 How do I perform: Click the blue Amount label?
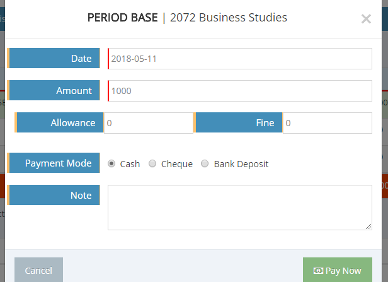(x=54, y=91)
